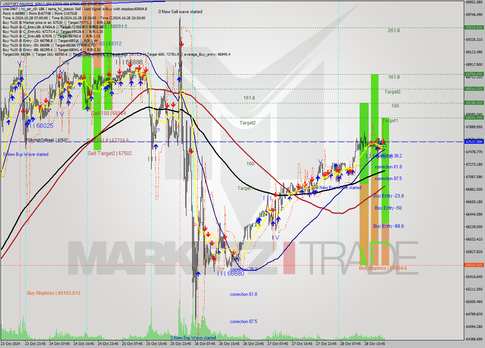
Task: Click the 'Target2' label near the 68516.000 level
Action: (393, 92)
